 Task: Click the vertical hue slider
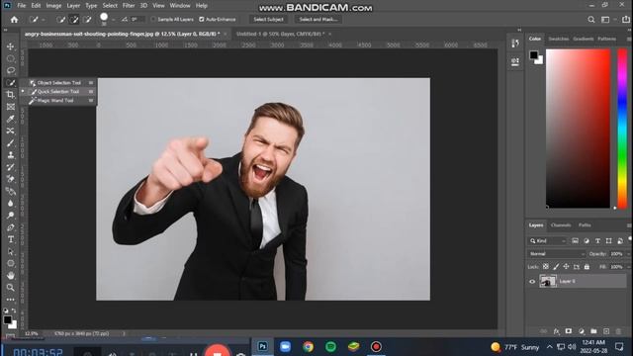pos(622,129)
